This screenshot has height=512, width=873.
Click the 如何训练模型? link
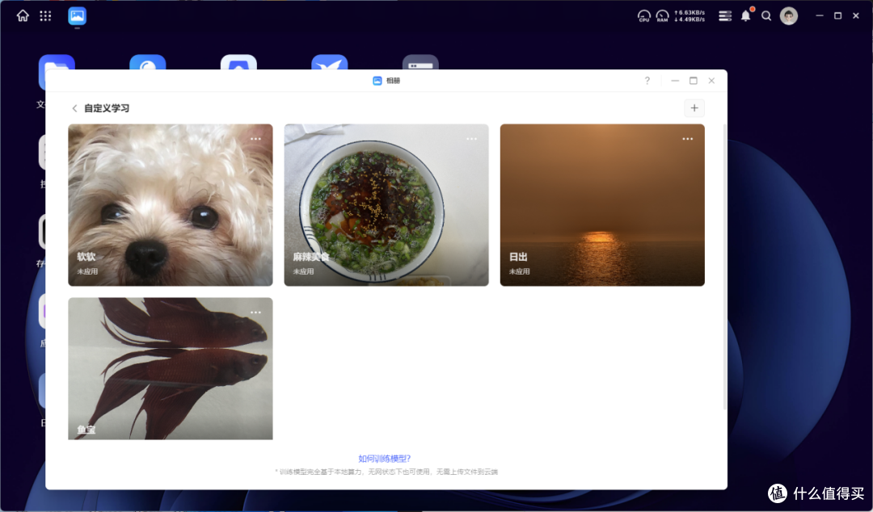[x=385, y=459]
